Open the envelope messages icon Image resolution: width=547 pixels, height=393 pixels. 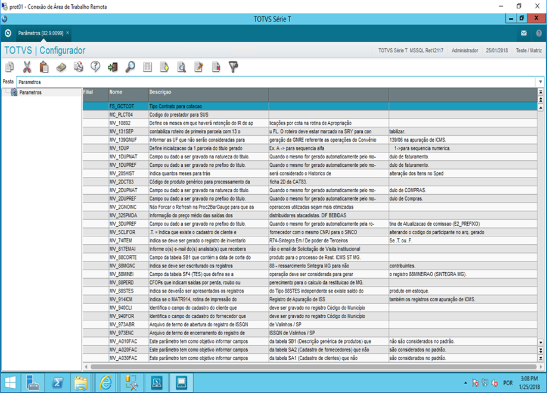[524, 33]
